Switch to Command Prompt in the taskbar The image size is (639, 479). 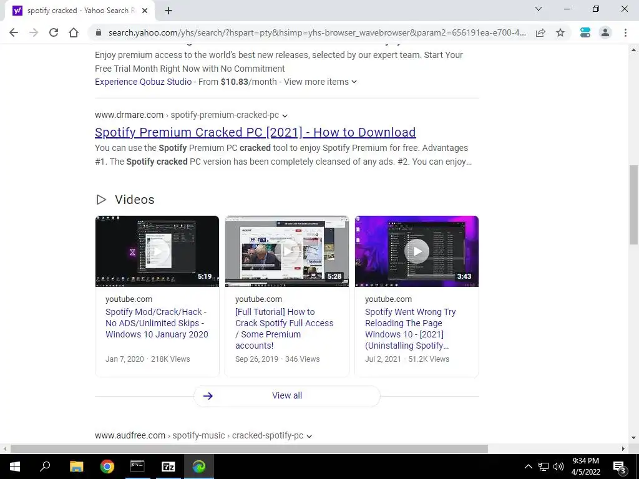137,467
